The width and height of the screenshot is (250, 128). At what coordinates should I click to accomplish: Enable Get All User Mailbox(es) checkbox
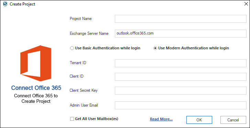pyautogui.click(x=94, y=119)
